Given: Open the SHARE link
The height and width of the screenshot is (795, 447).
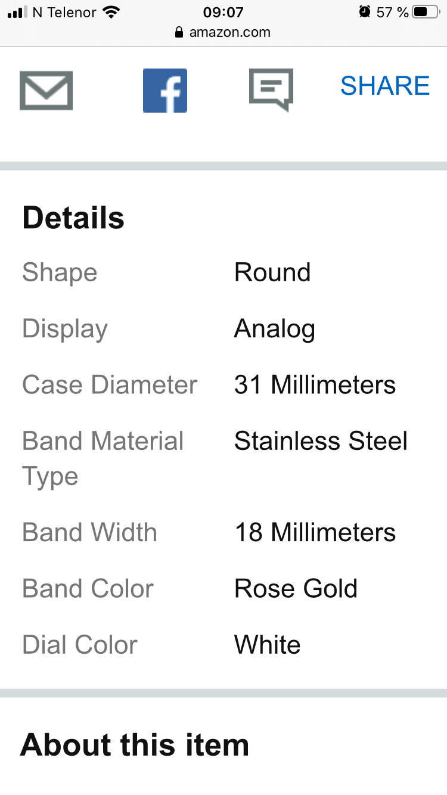Looking at the screenshot, I should click(385, 86).
